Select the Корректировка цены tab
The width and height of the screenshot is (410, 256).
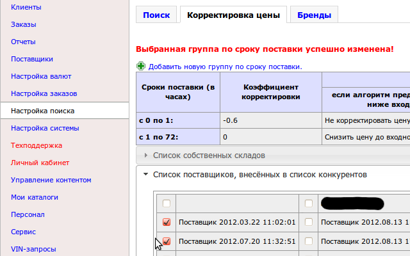pyautogui.click(x=233, y=15)
